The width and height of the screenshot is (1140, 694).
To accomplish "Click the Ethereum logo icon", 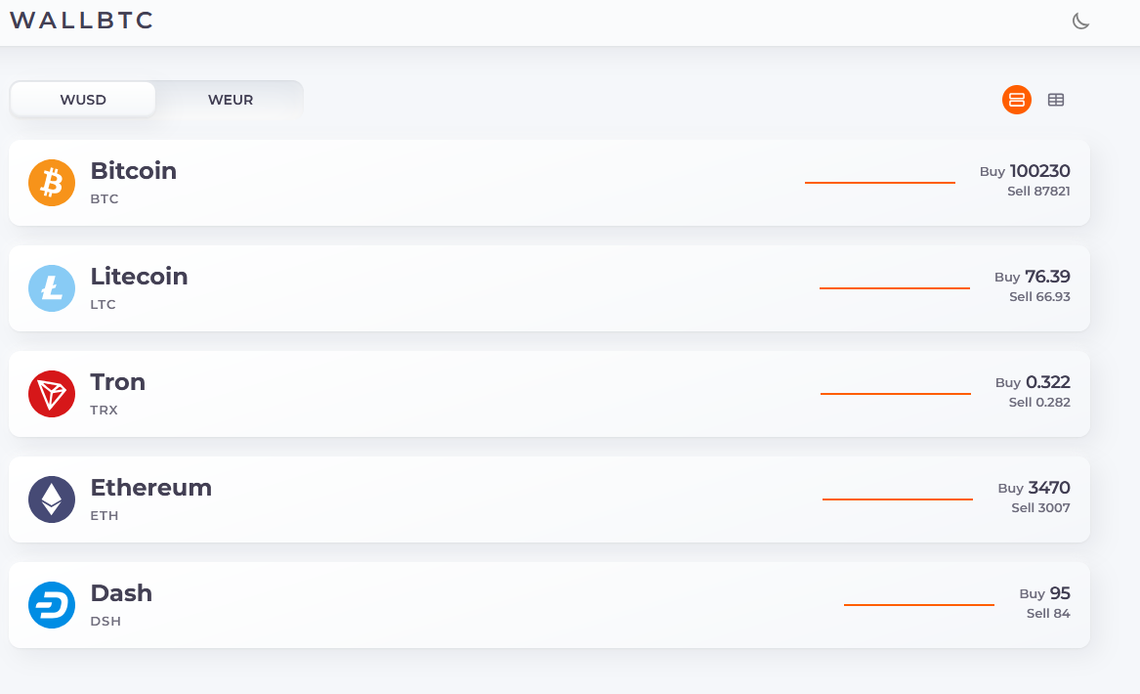I will pyautogui.click(x=52, y=499).
